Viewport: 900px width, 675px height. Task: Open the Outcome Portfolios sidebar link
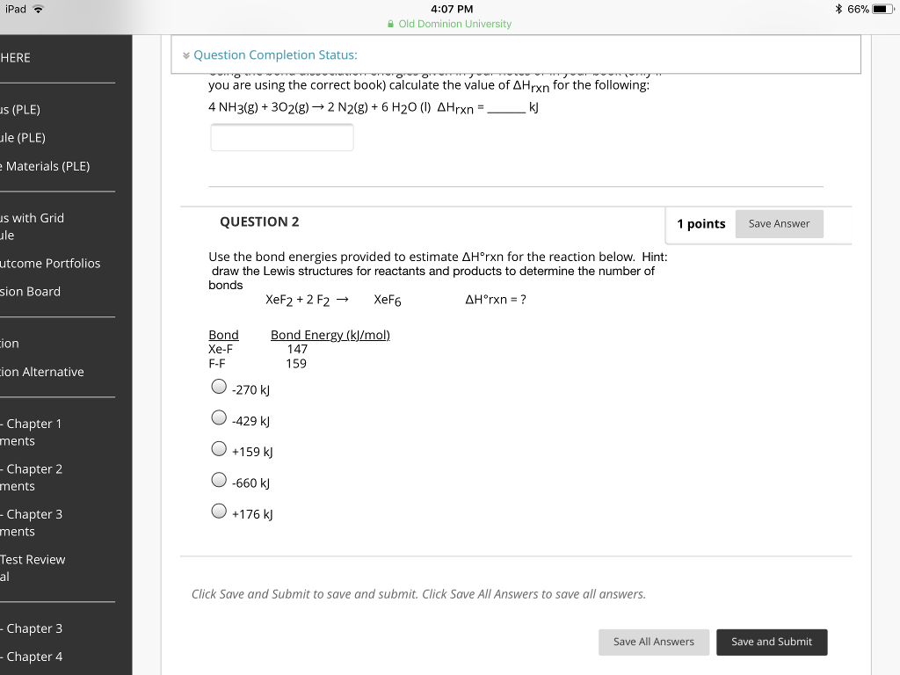click(50, 263)
